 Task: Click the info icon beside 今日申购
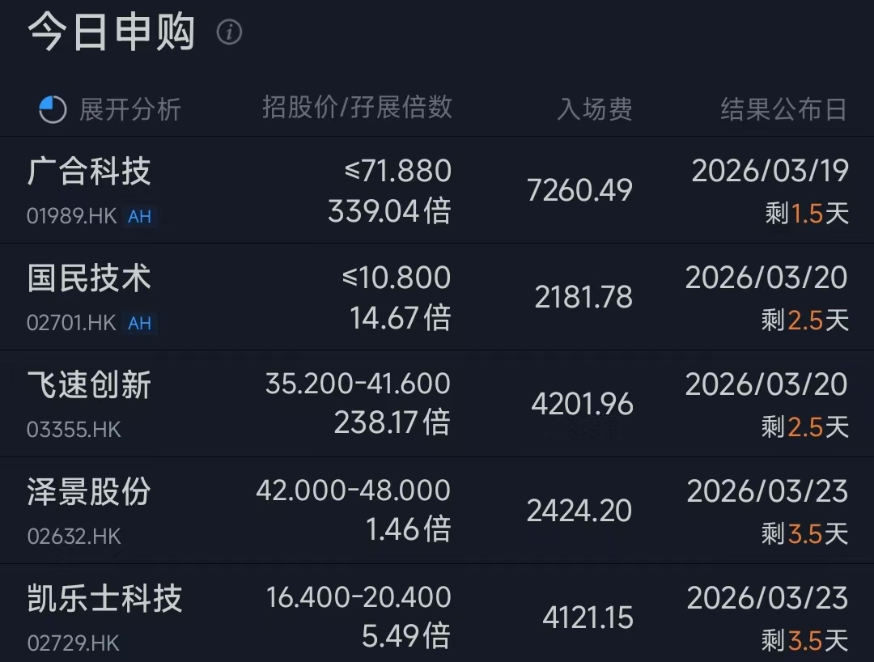coord(230,32)
